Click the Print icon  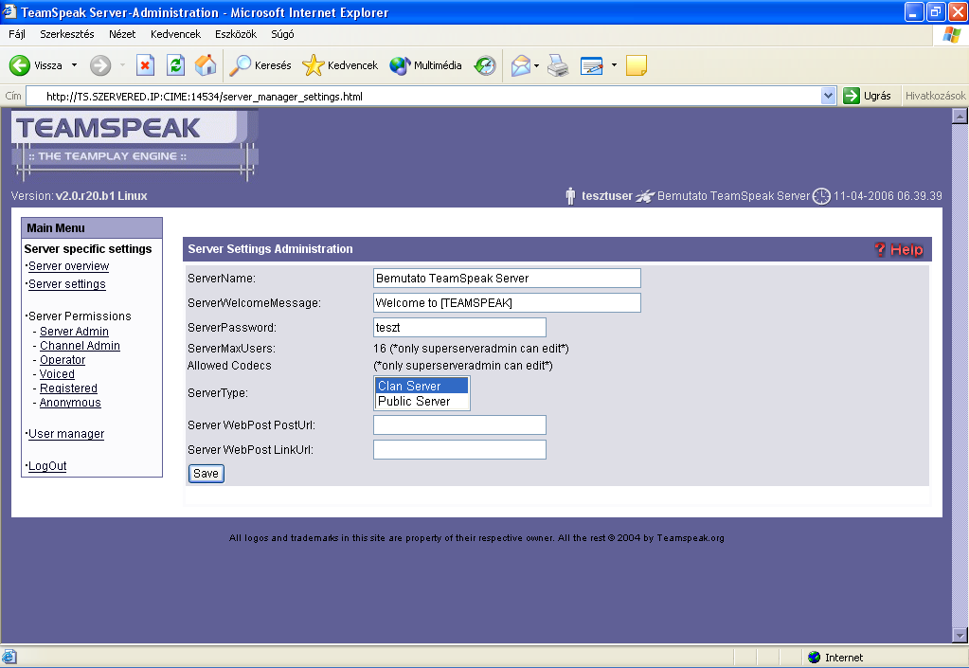tap(558, 65)
